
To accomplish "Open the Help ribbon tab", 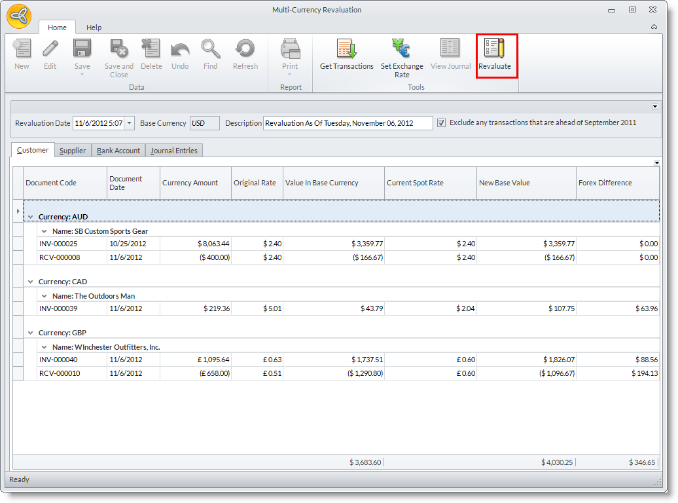I will tap(94, 28).
